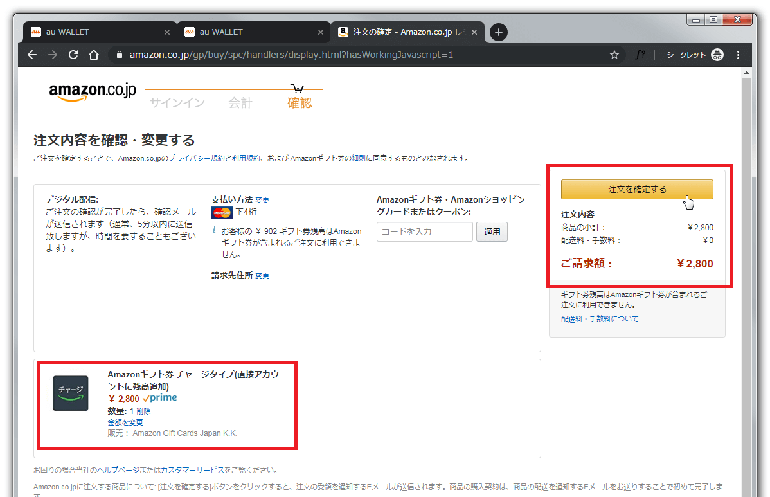Viewport: 770px width, 497px height.
Task: Bookmark this page with the star icon
Action: pyautogui.click(x=614, y=55)
